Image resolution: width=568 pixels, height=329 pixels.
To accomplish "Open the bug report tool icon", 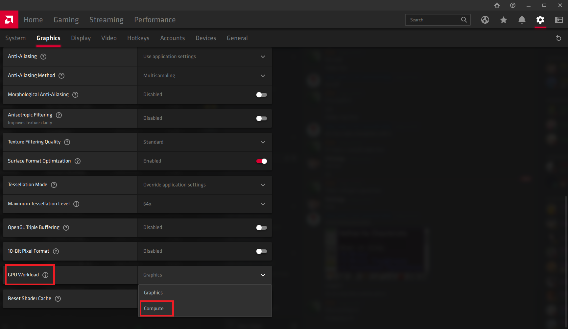I will (x=497, y=5).
